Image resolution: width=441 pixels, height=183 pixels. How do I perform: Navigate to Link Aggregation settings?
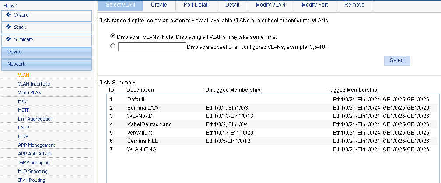coord(35,119)
